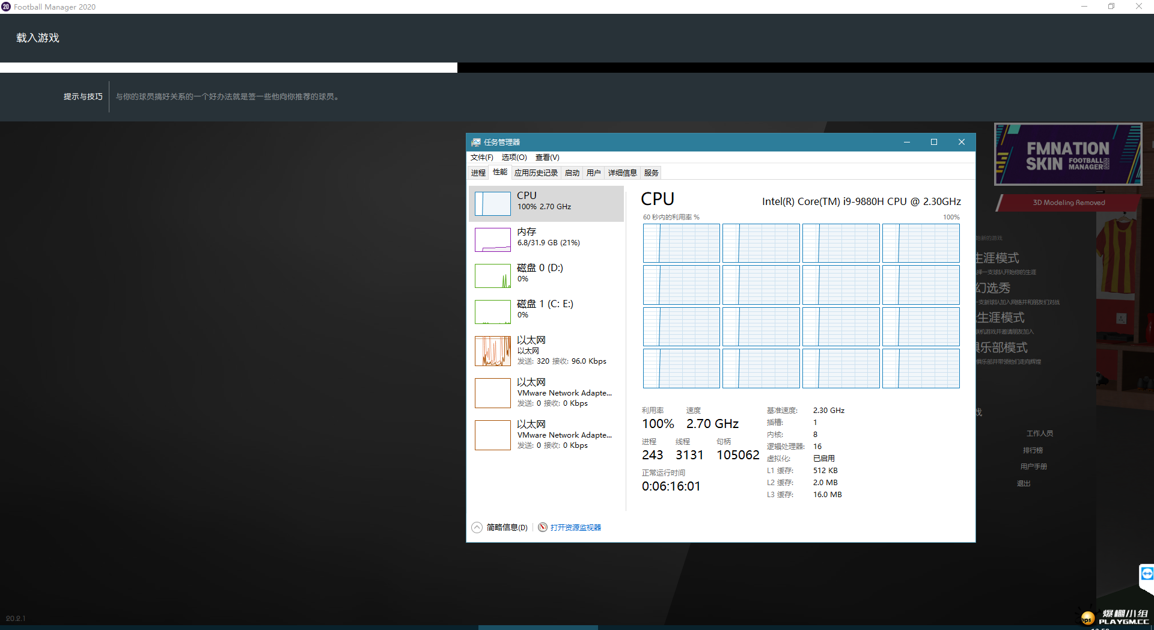Click the Task Manager title bar icon
This screenshot has width=1154, height=630.
[476, 142]
